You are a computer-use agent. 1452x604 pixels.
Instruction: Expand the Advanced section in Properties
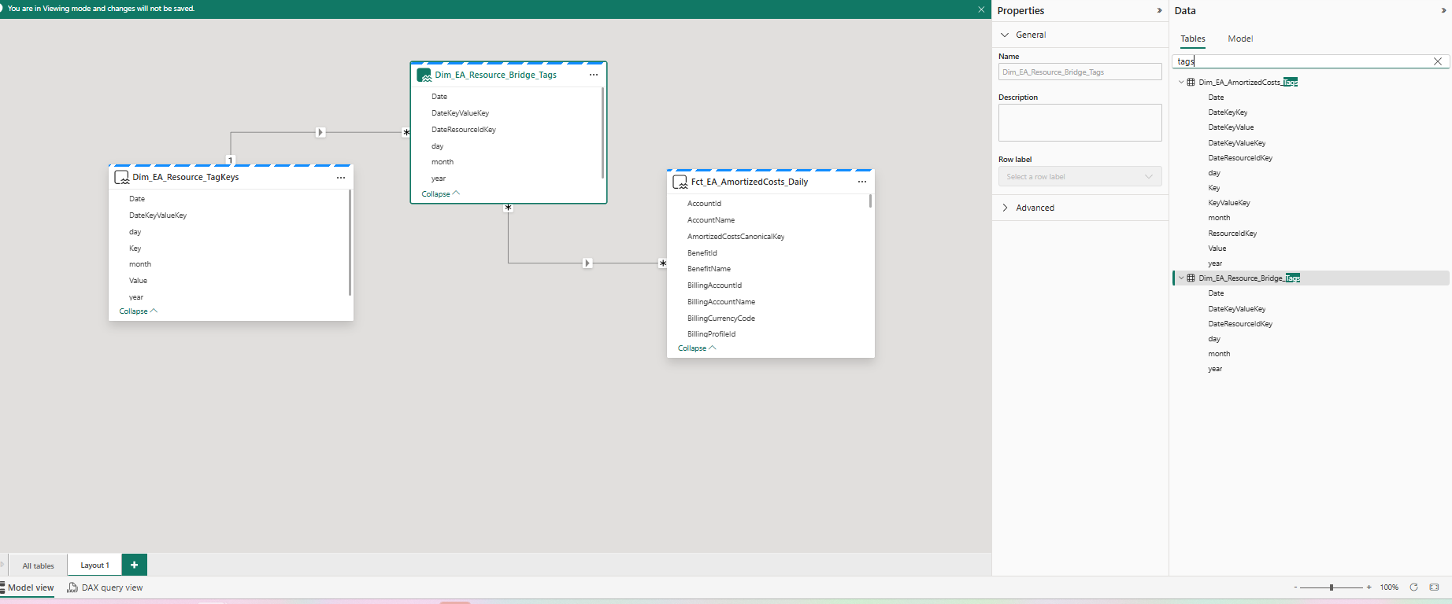pyautogui.click(x=1005, y=208)
